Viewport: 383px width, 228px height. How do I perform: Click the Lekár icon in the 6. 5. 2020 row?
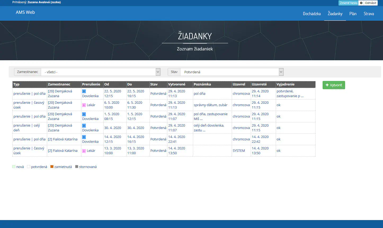(x=84, y=105)
